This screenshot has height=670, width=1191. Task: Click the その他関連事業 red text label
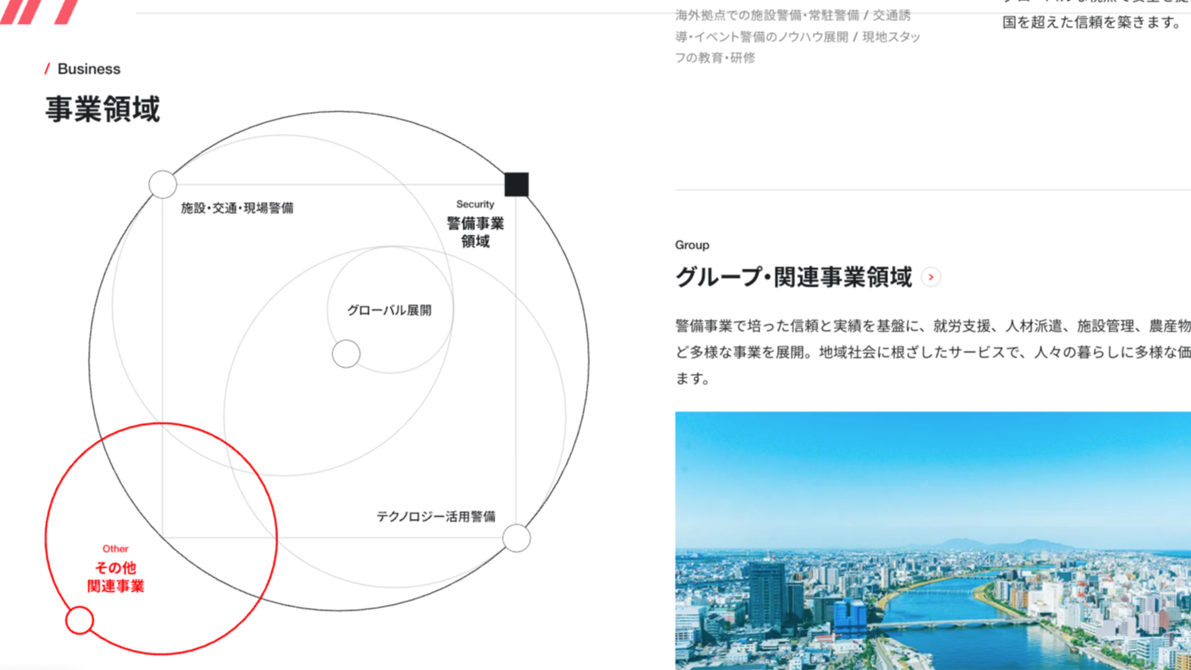[116, 576]
